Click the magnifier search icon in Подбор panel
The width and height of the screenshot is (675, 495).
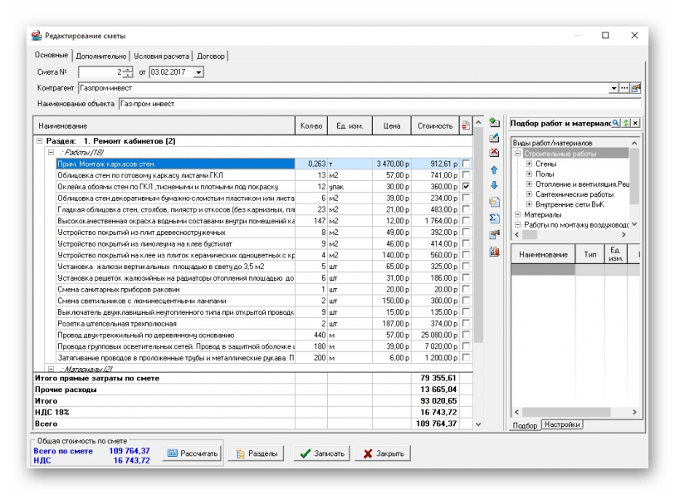[616, 123]
